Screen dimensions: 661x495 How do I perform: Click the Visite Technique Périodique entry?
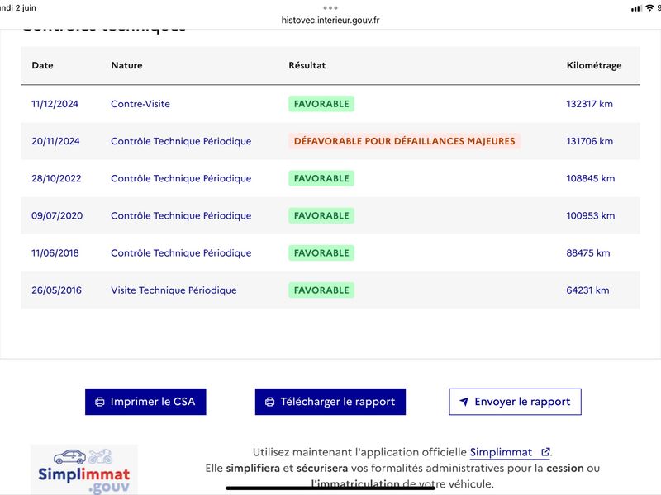[174, 290]
